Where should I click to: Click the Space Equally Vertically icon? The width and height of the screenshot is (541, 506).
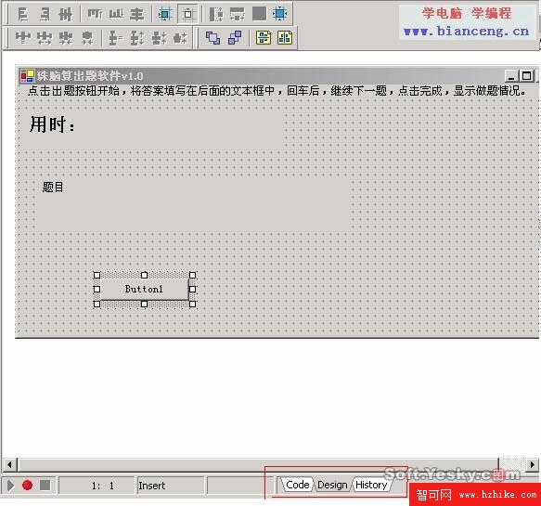[116, 38]
